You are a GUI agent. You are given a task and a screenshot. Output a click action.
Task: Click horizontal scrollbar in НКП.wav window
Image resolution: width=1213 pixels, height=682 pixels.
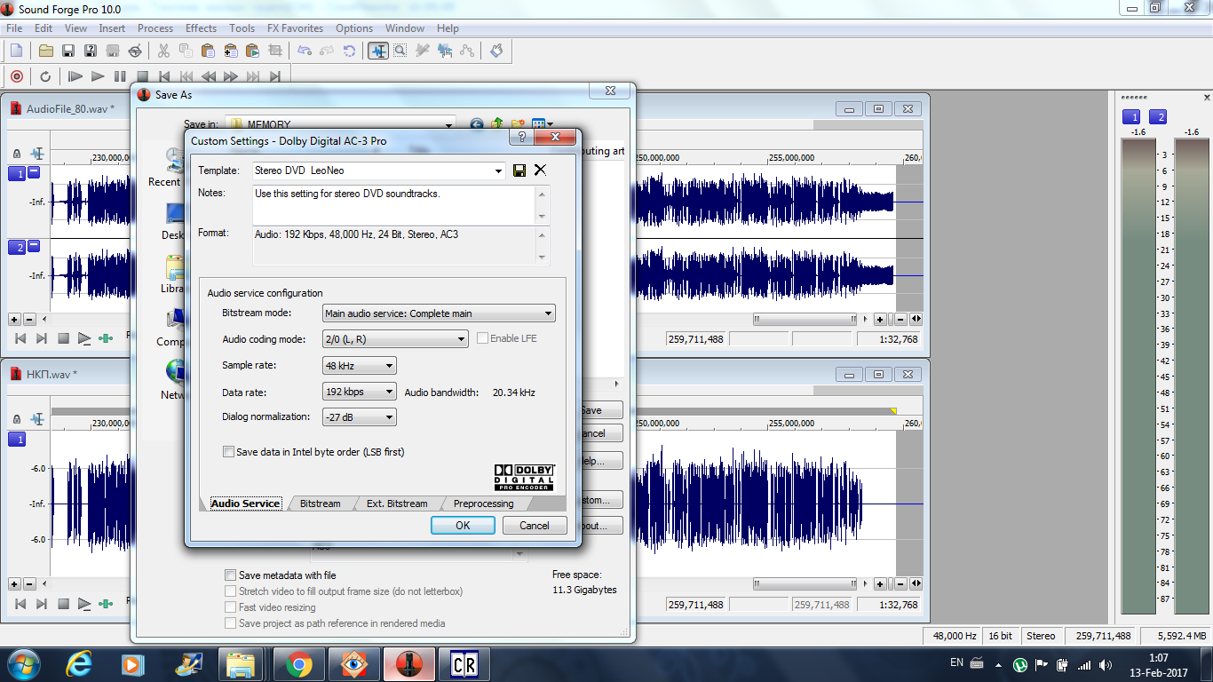coord(806,584)
